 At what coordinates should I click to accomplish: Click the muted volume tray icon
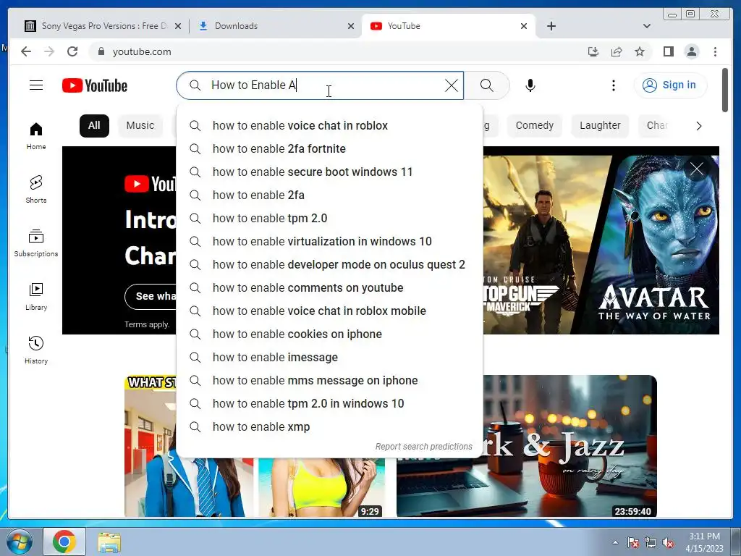(668, 543)
